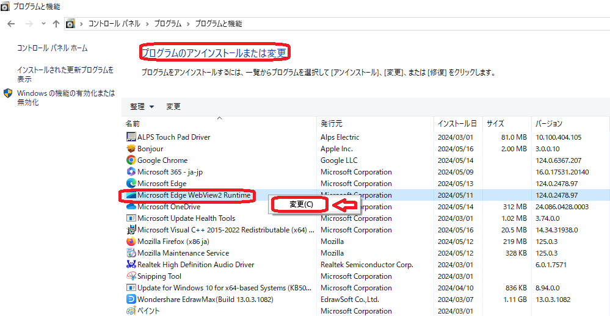Viewport: 610px width, 316px height.
Task: Click the Google Chrome icon
Action: pyautogui.click(x=131, y=160)
